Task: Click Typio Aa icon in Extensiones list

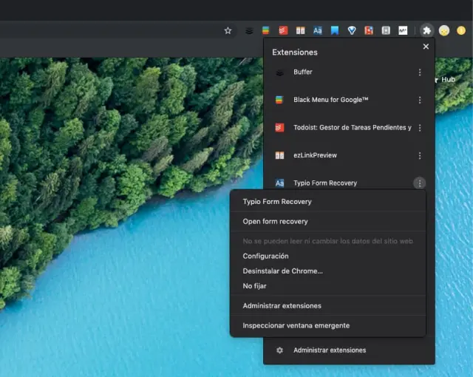Action: (279, 183)
